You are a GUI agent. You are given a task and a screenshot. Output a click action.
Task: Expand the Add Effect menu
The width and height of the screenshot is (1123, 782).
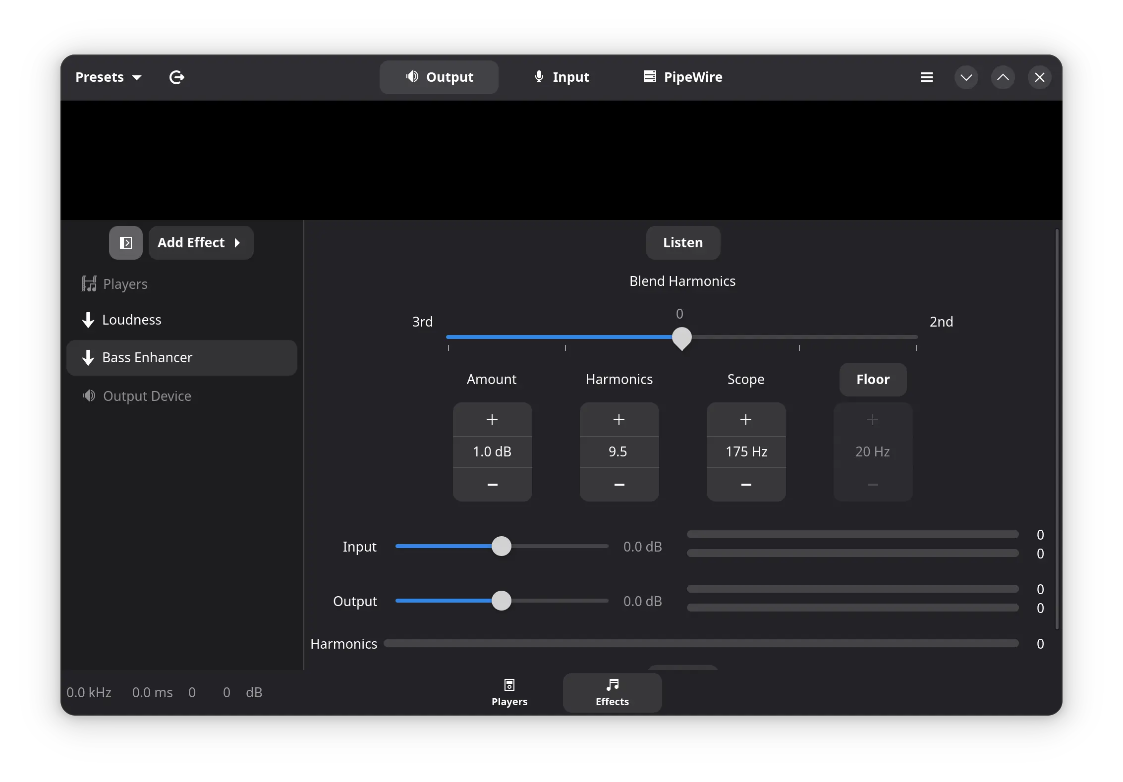pyautogui.click(x=201, y=242)
